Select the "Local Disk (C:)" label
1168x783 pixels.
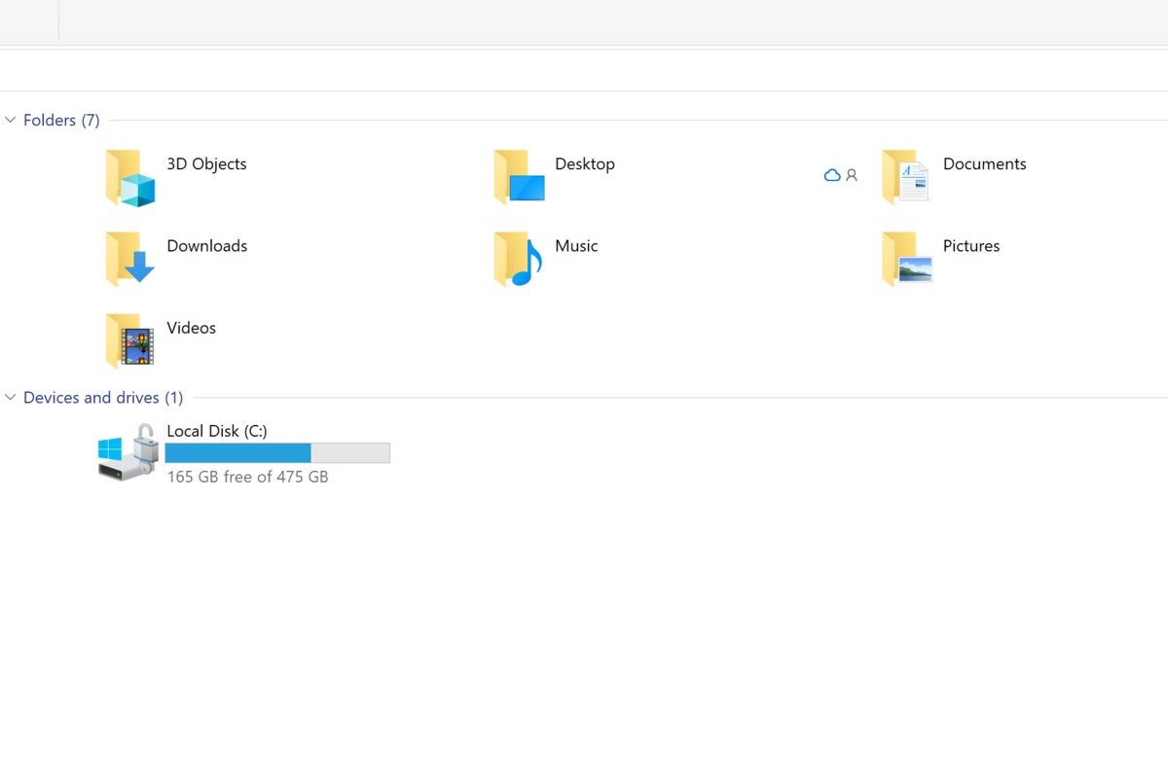tap(217, 431)
